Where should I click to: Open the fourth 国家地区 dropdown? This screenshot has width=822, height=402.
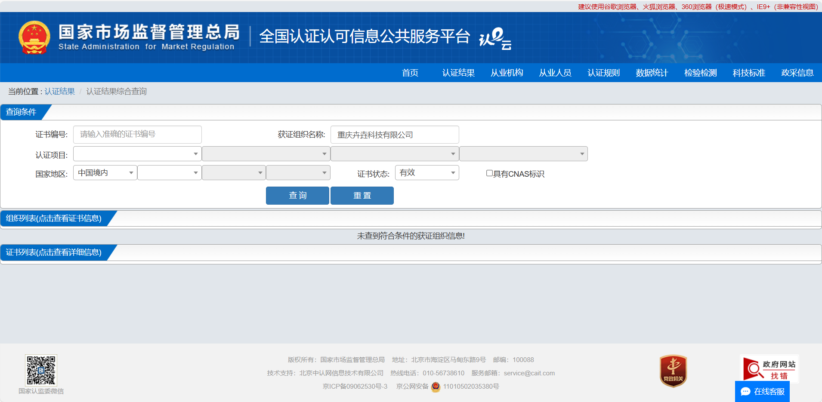298,173
